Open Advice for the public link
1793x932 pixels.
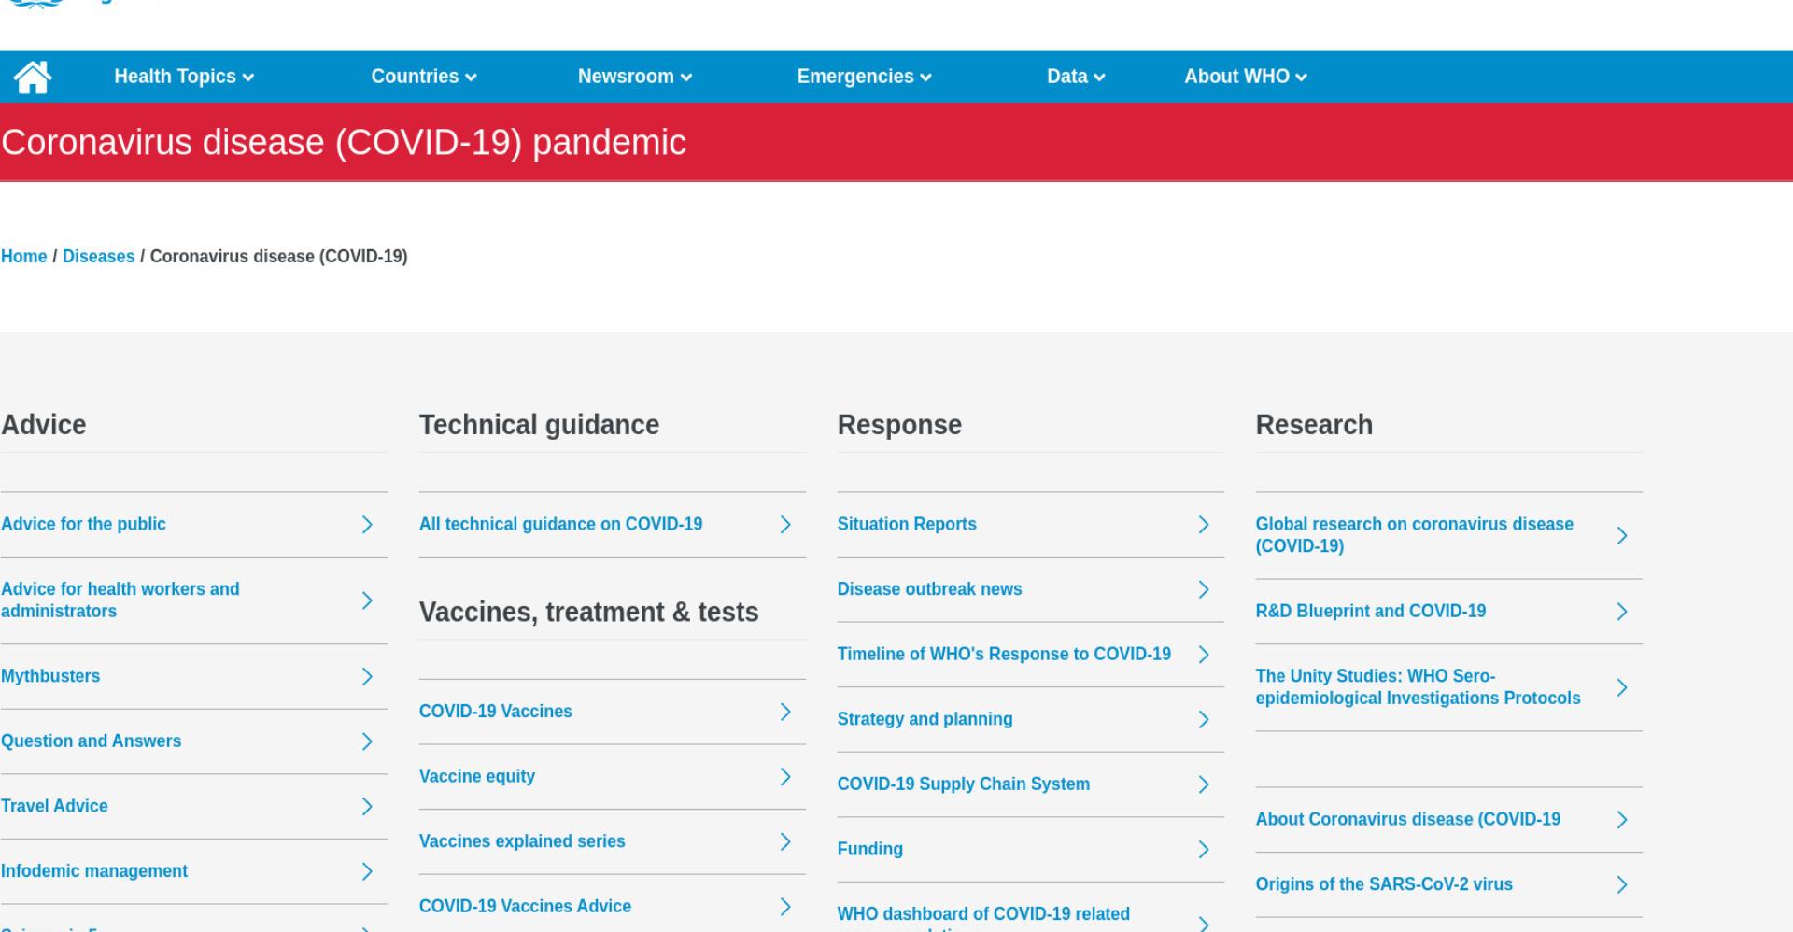(83, 524)
